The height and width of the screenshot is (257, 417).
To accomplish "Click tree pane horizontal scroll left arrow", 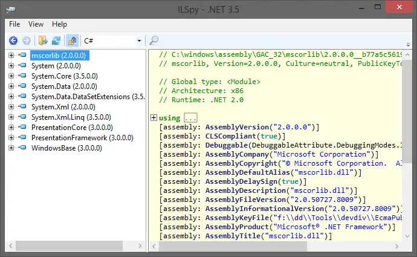I will click(x=11, y=246).
